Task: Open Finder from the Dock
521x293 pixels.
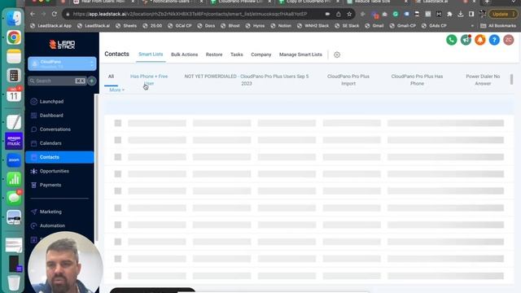Action: click(x=14, y=19)
